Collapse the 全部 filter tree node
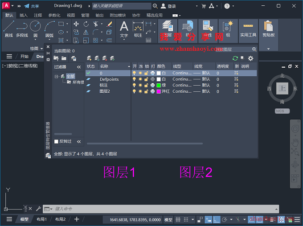The height and width of the screenshot is (226, 303). click(x=57, y=76)
